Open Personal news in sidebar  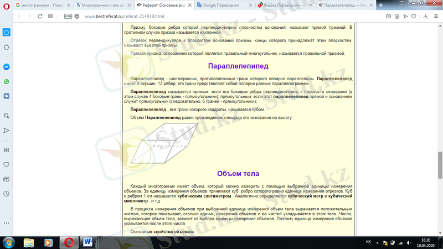point(6,179)
